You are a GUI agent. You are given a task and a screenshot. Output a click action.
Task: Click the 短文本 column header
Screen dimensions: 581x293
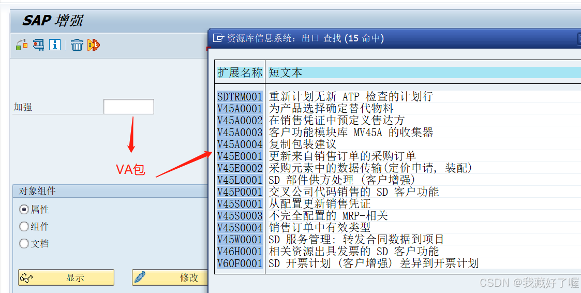pos(286,72)
